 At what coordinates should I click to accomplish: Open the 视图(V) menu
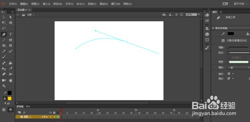35,4
